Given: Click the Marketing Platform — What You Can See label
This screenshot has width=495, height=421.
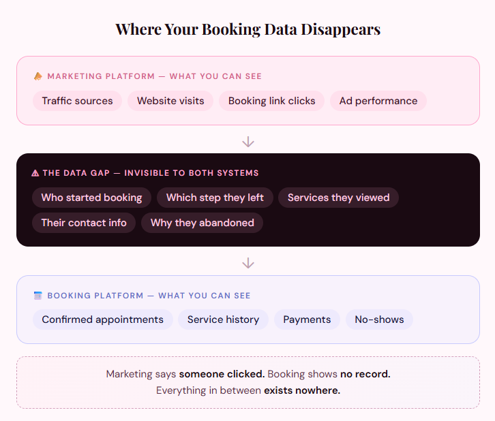Looking at the screenshot, I should pos(154,76).
